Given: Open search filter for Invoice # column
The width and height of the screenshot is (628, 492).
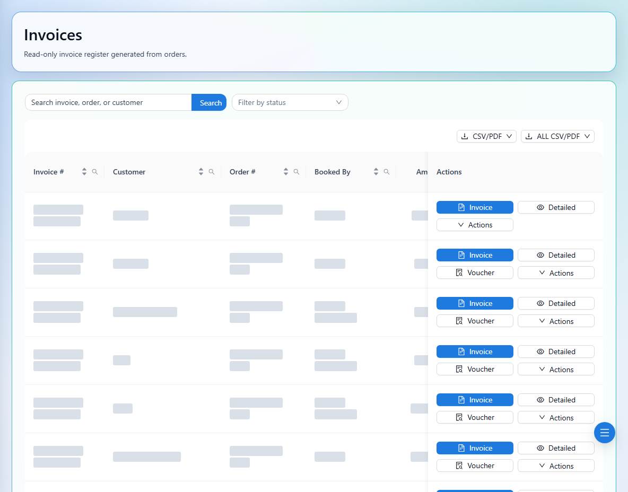Looking at the screenshot, I should click(95, 172).
